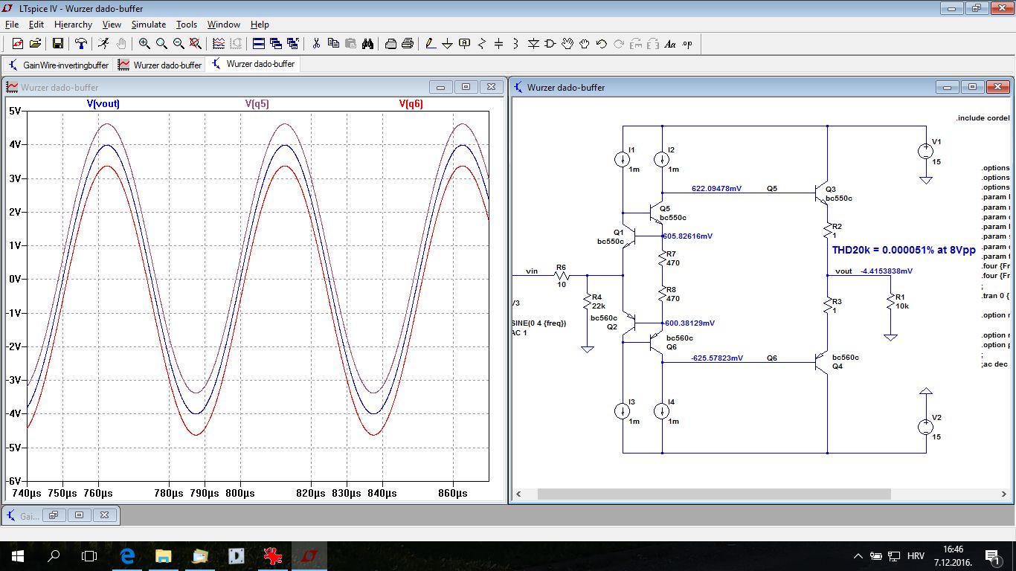Switch to Wurzer dado-buffer waveform tab
This screenshot has height=571, width=1016.
pos(160,65)
